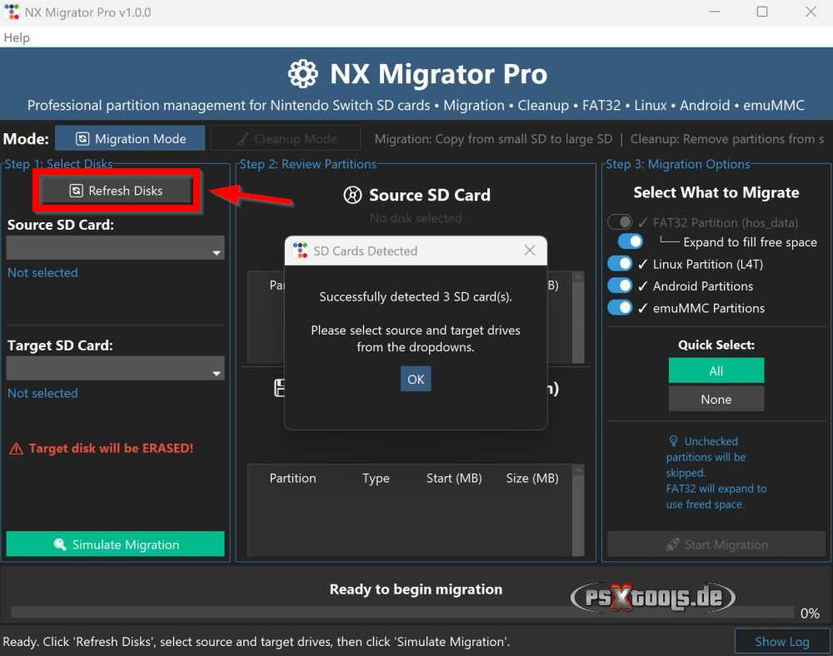Turn off Android Partitions migration

(x=620, y=286)
